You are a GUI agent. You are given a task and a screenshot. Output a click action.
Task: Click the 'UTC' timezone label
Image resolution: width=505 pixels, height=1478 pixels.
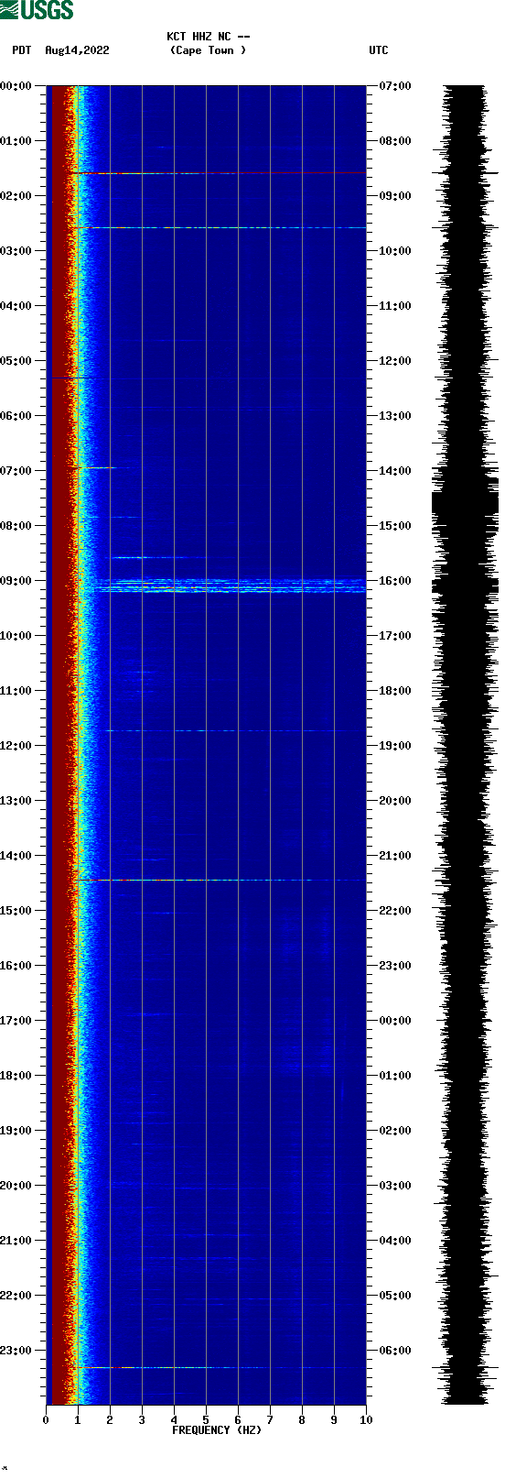(x=379, y=50)
